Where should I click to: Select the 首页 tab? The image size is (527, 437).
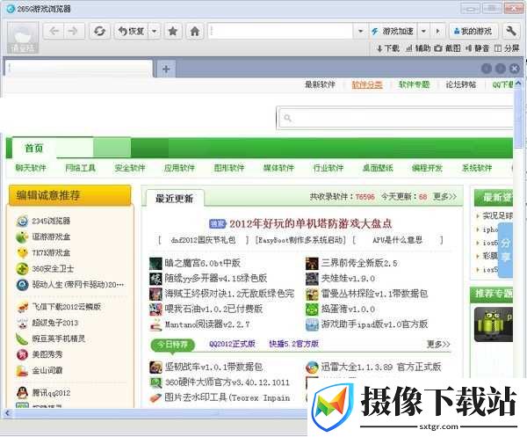click(x=34, y=148)
